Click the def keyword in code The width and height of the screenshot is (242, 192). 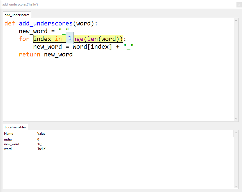pyautogui.click(x=10, y=24)
